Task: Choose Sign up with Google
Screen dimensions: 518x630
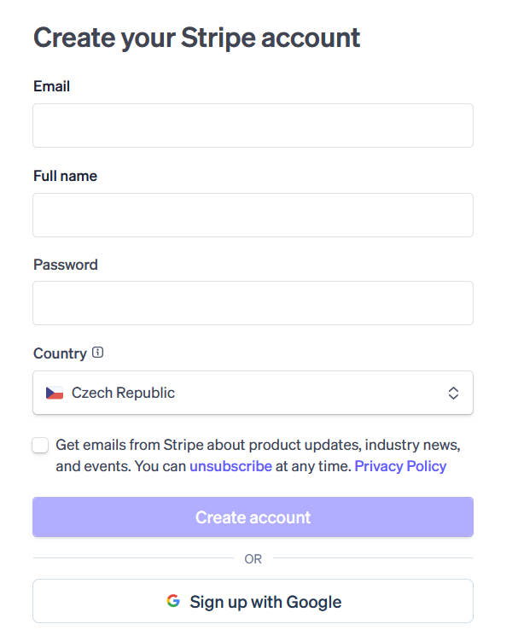Action: [x=253, y=601]
